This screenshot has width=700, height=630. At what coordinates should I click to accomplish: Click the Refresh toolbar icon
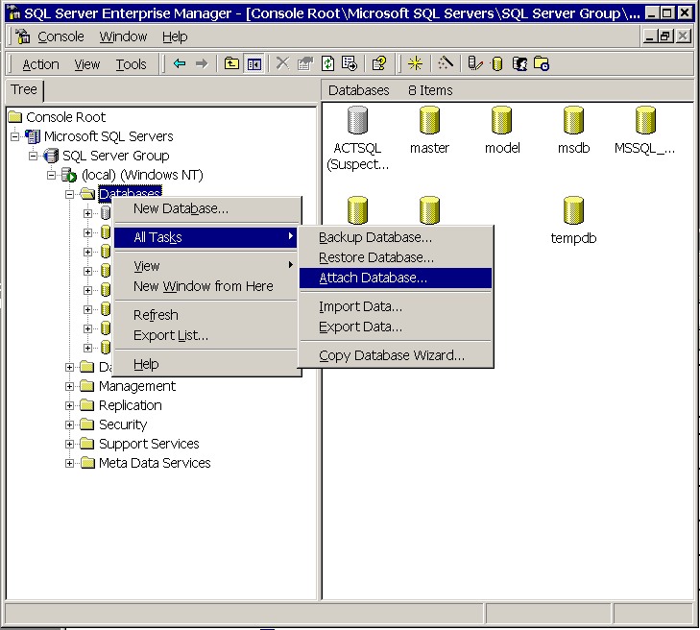(x=328, y=63)
